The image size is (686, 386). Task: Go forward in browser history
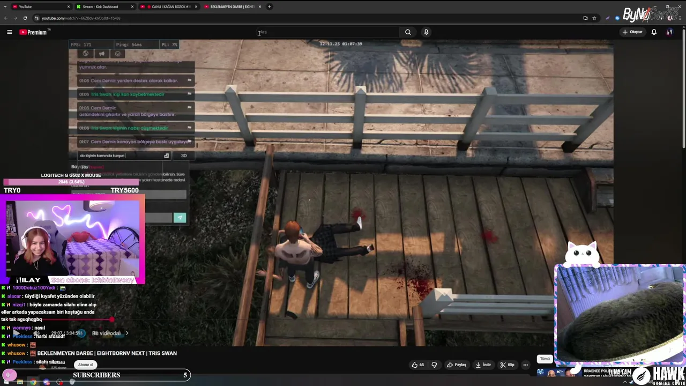[x=15, y=18]
